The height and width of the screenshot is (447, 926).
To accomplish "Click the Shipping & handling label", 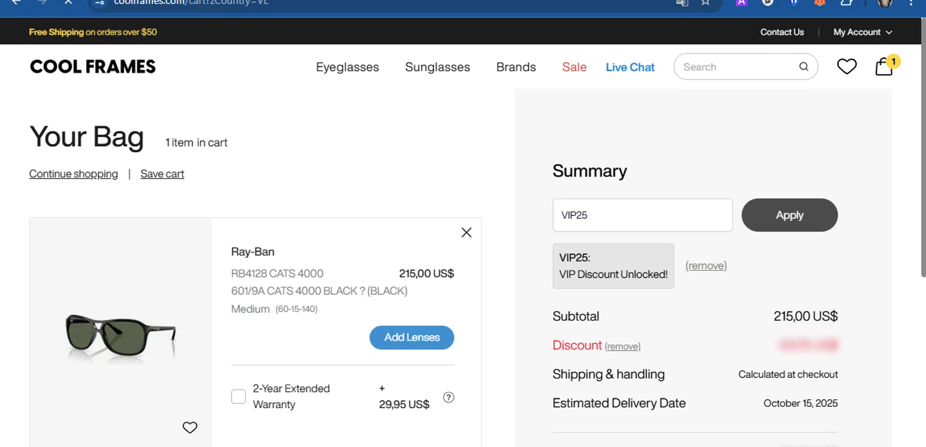I will tap(609, 374).
